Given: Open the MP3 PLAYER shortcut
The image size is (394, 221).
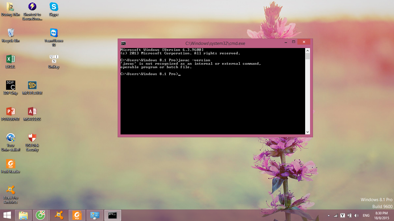Looking at the screenshot, I should tap(32, 85).
